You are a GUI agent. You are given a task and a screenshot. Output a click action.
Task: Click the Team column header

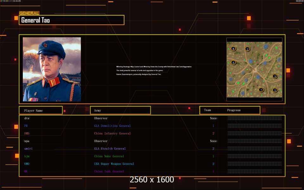(x=207, y=110)
